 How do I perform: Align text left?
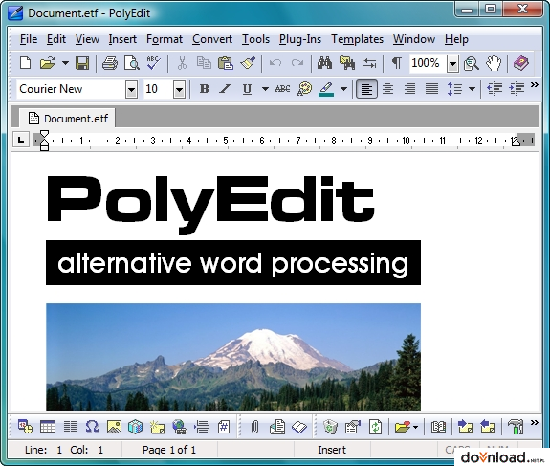point(366,89)
